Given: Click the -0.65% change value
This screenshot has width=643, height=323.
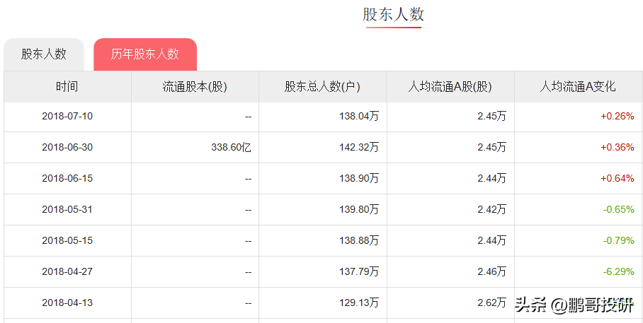Looking at the screenshot, I should (618, 210).
